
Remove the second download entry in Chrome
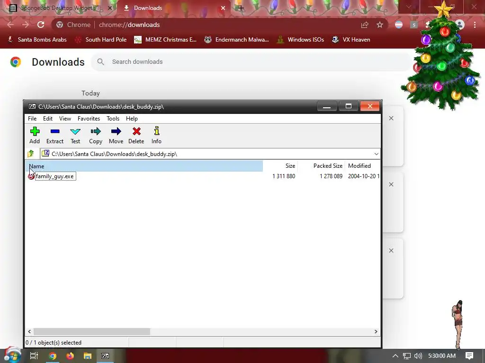pos(391,184)
